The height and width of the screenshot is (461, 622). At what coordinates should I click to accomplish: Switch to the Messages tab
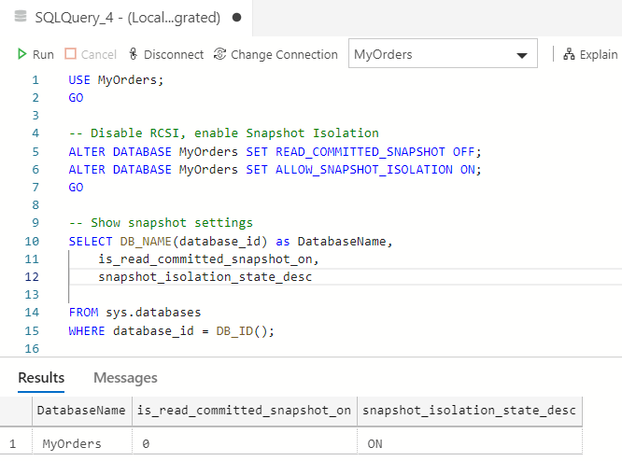pos(125,378)
